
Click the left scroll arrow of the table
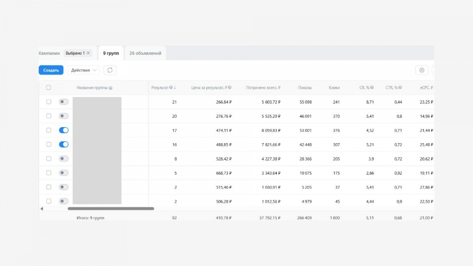pos(42,209)
